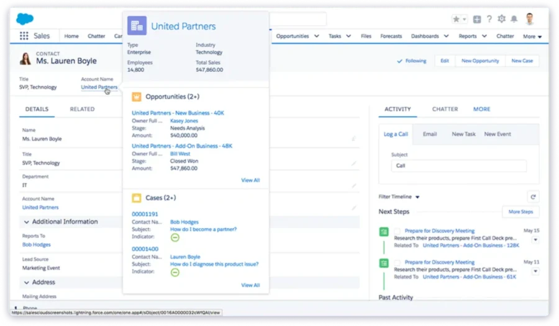Screen dimensions: 559x326
Task: Click the Global Actions plus icon
Action: 477,19
